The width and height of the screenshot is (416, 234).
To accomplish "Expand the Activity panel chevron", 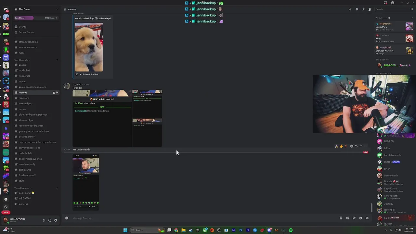I will 412,18.
